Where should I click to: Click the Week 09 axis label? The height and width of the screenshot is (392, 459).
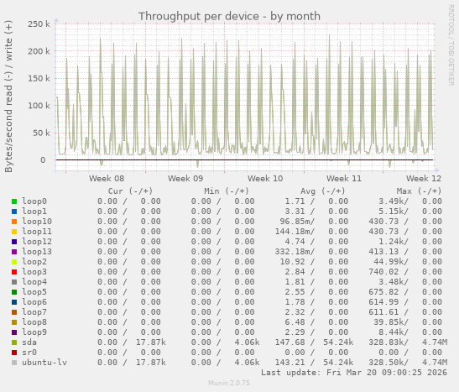click(185, 179)
